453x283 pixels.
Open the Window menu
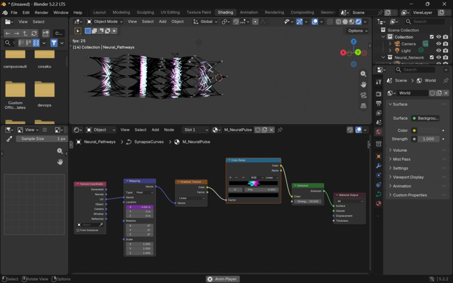[61, 12]
